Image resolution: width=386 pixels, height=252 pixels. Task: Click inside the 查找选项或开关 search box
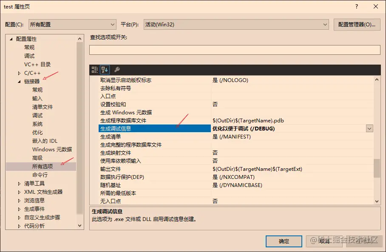coord(234,50)
